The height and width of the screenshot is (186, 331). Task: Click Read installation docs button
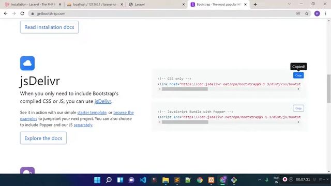[50, 27]
